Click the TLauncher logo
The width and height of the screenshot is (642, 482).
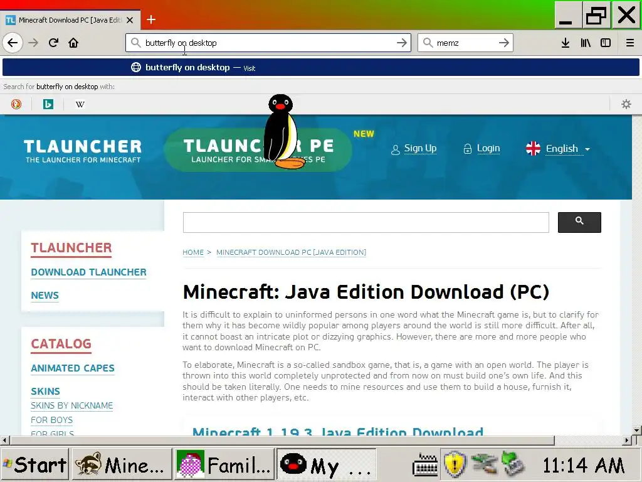83,151
